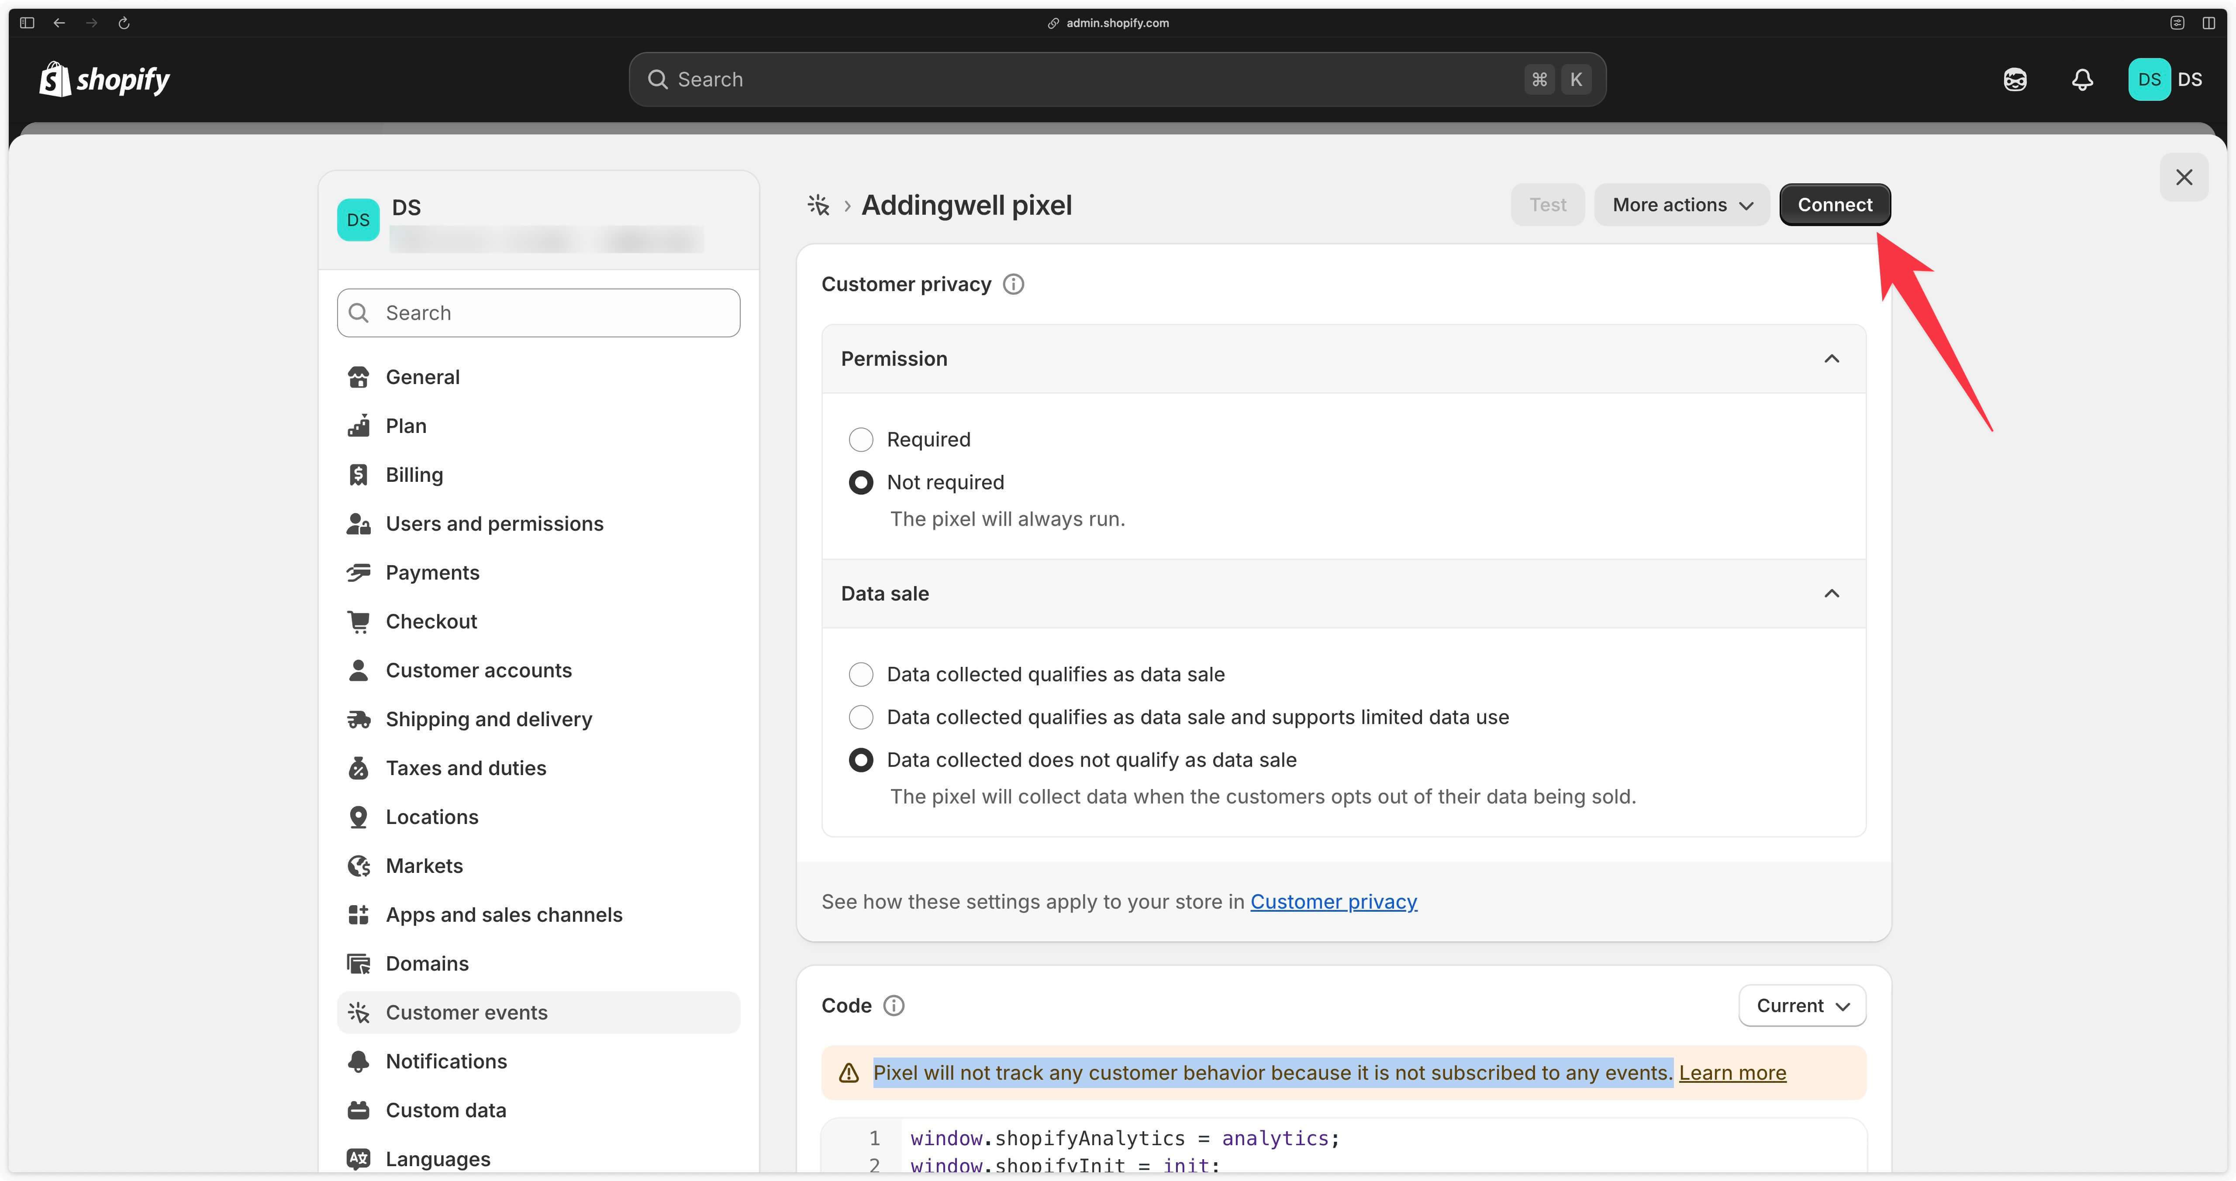Open Notifications settings
This screenshot has width=2236, height=1181.
point(538,1061)
